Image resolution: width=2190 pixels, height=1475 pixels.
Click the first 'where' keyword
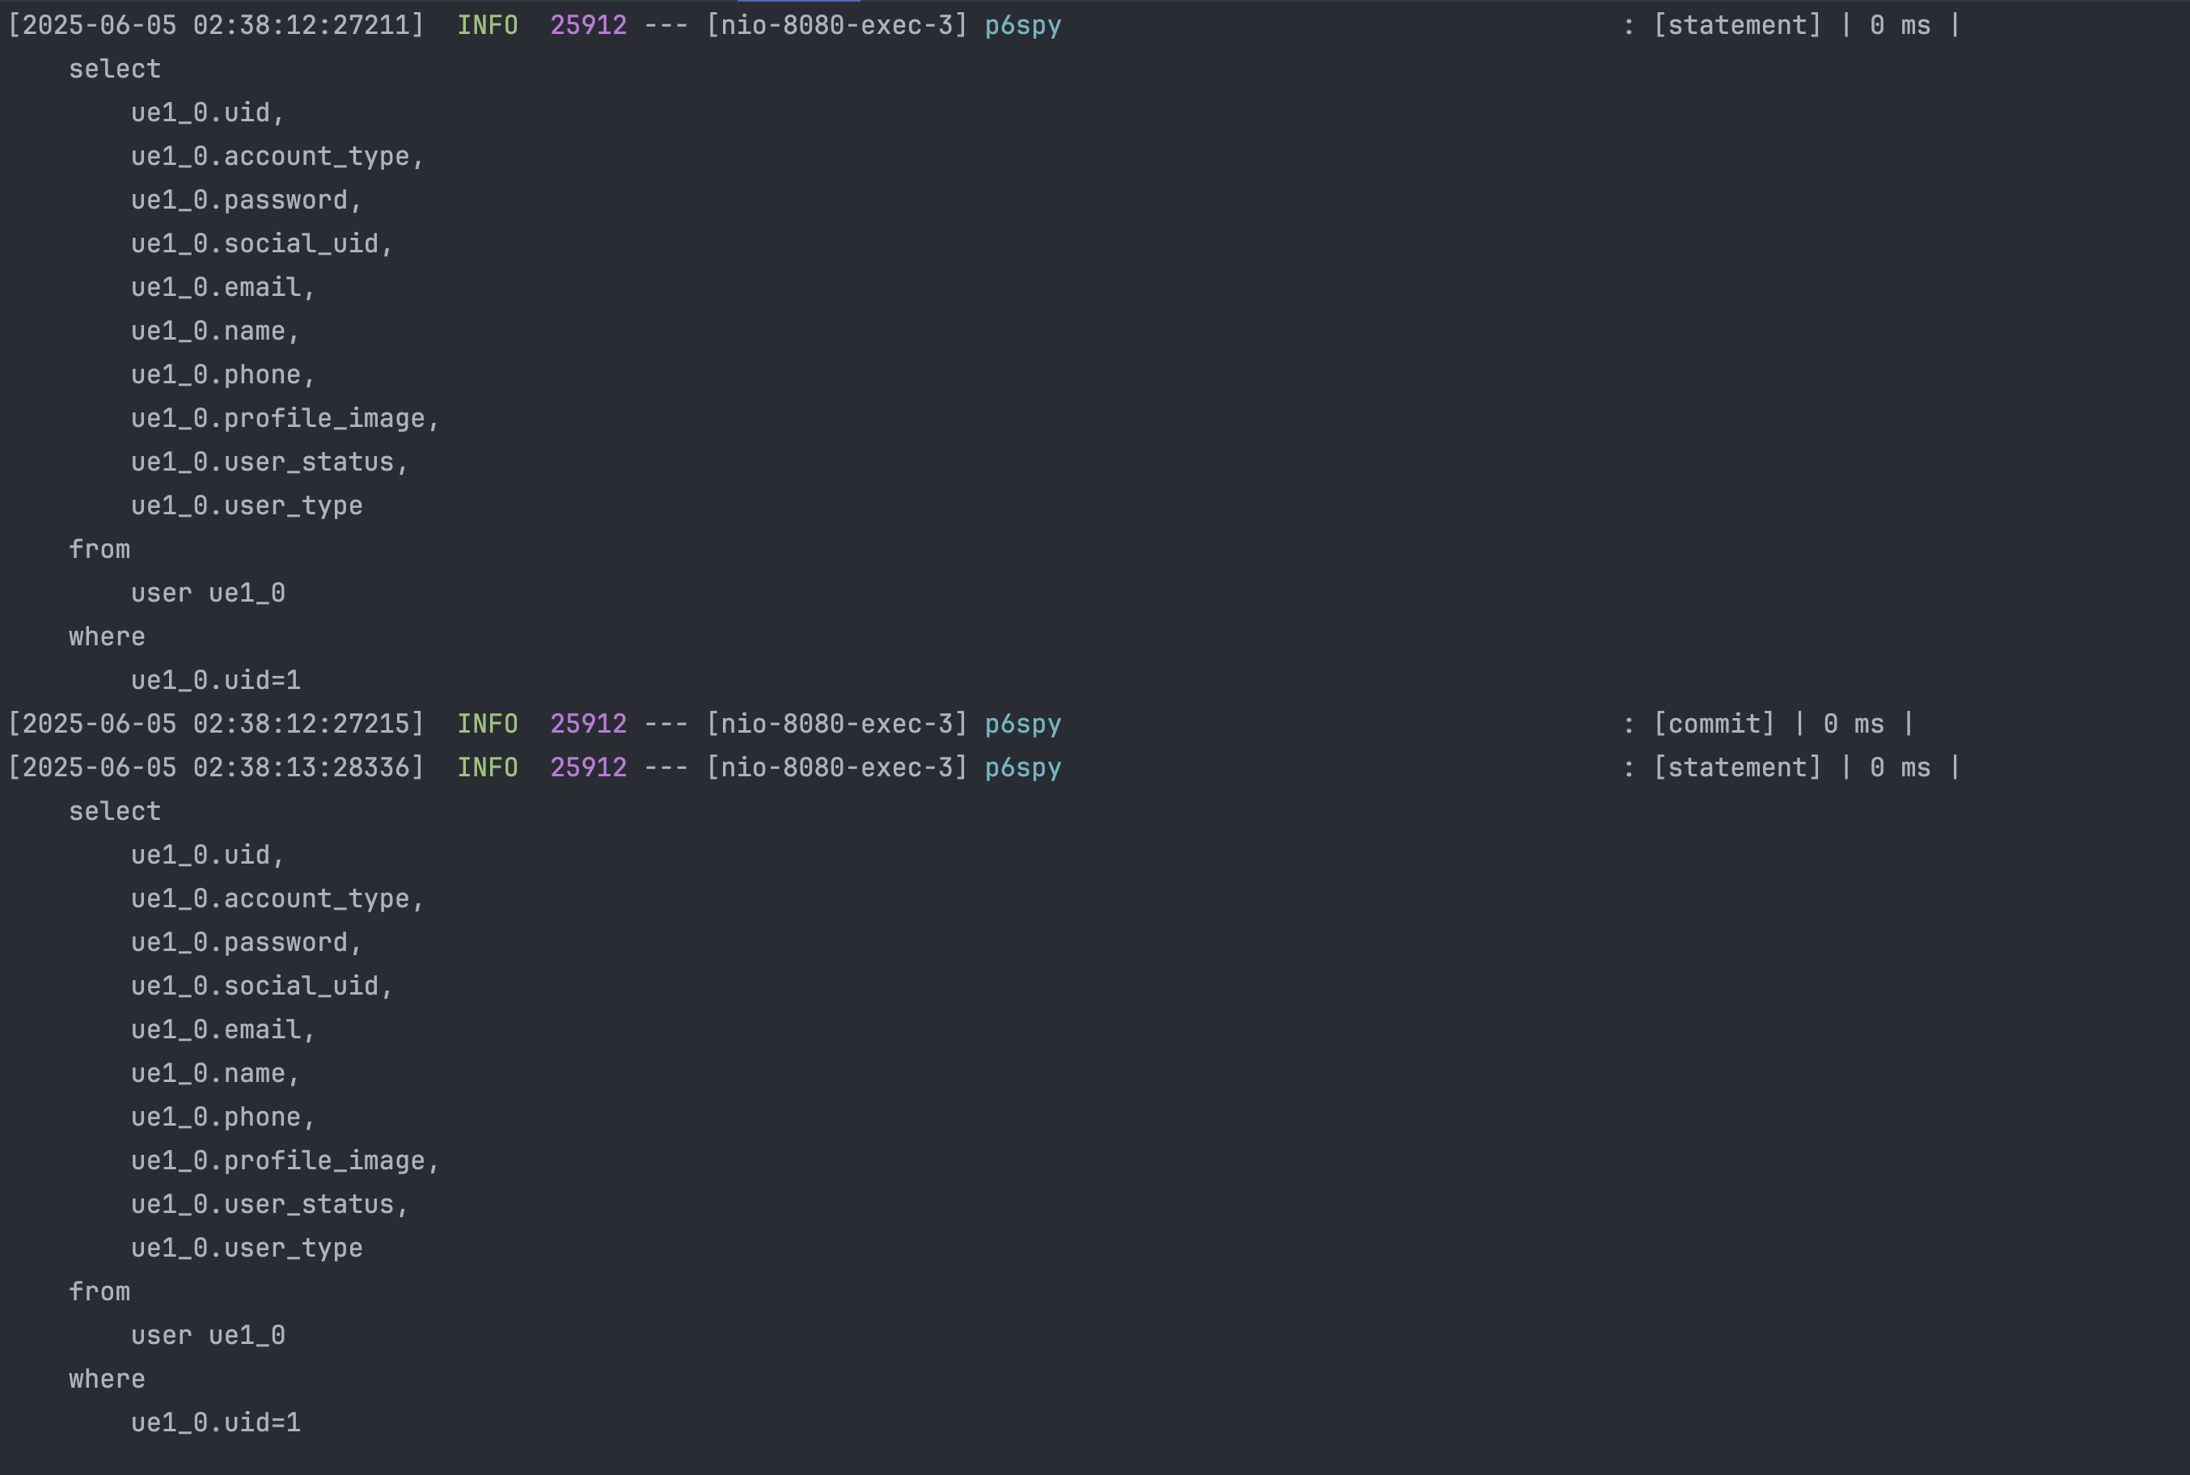pyautogui.click(x=108, y=637)
